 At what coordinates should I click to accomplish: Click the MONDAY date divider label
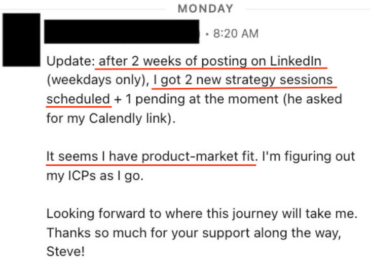click(205, 9)
